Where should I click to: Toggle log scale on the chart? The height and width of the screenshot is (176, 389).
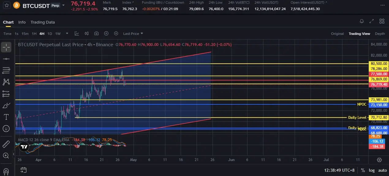(x=372, y=170)
